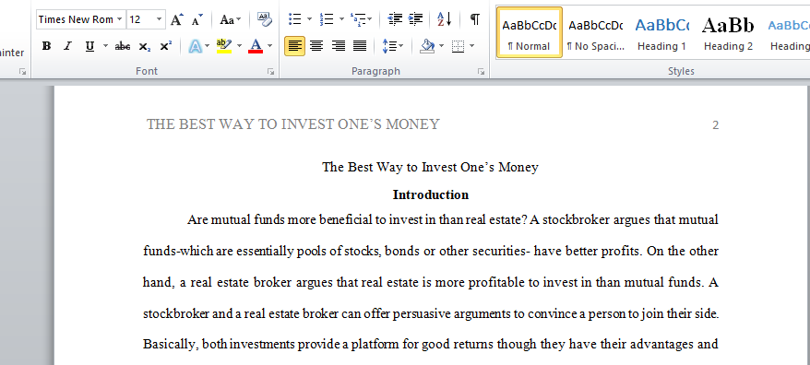Apply the No Spacing style
The image size is (810, 365).
596,32
